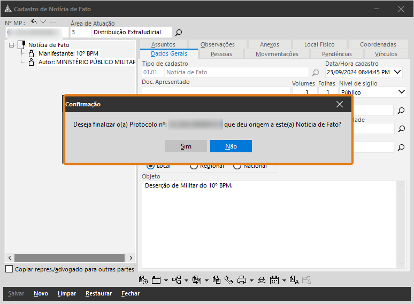Click the Fechar button
This screenshot has width=414, height=304.
point(131,293)
